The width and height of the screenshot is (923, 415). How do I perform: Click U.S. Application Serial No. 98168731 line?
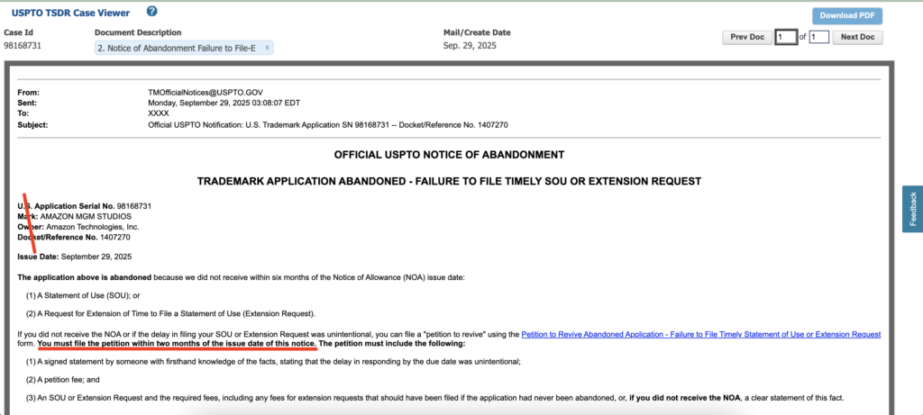(85, 206)
